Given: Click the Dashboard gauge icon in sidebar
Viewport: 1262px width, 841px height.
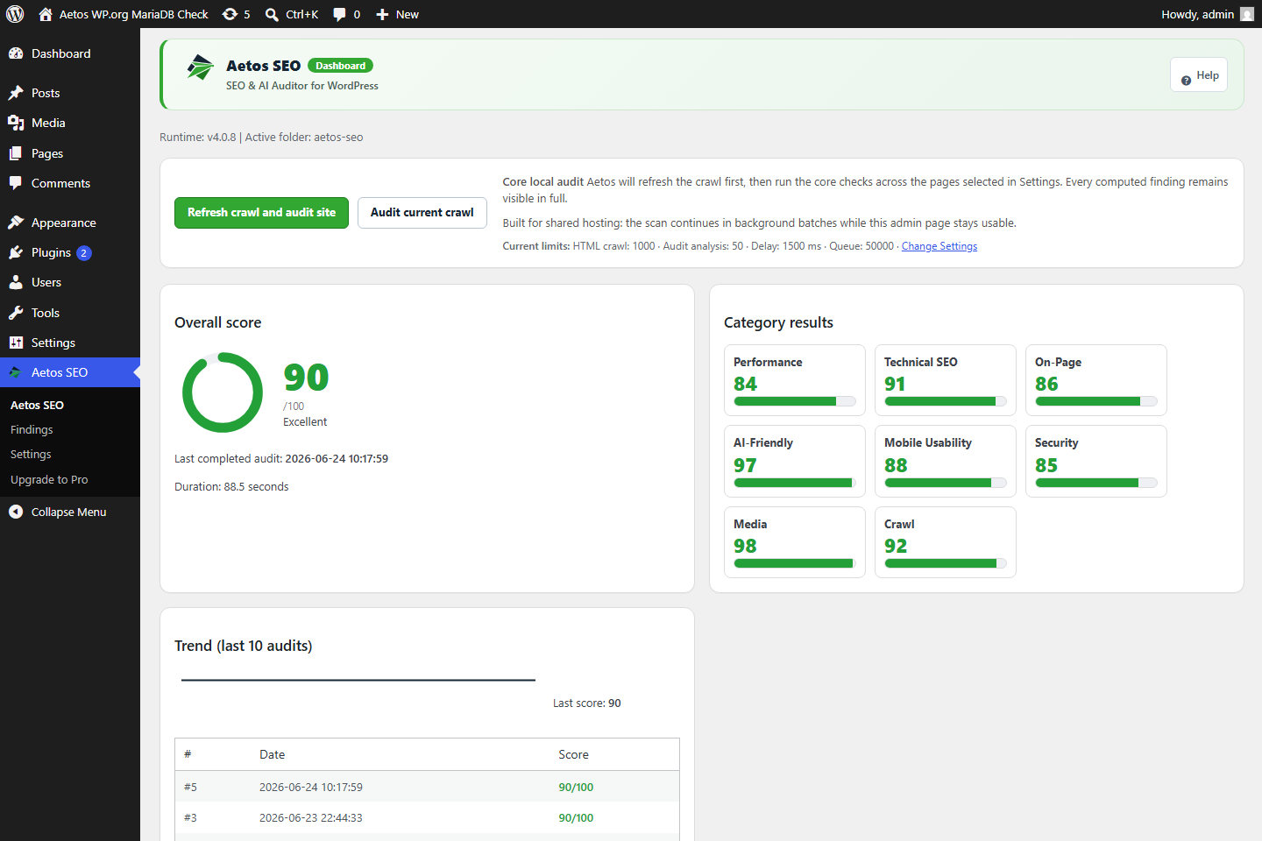Looking at the screenshot, I should click(16, 53).
